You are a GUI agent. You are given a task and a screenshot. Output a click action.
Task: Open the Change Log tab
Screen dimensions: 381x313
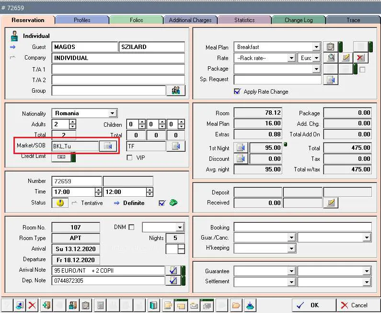point(299,20)
